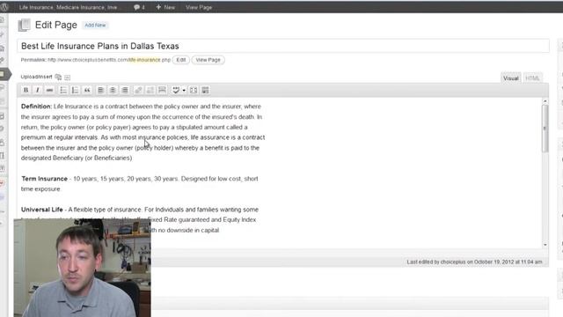Open the New menu in the admin bar
Viewport: 563px width, 317px height.
(165, 7)
